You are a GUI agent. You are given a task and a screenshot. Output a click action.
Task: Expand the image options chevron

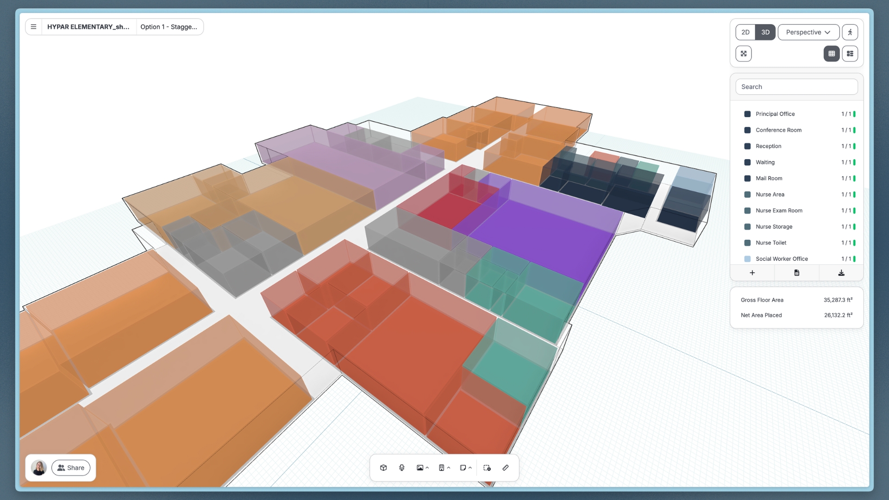(x=427, y=468)
